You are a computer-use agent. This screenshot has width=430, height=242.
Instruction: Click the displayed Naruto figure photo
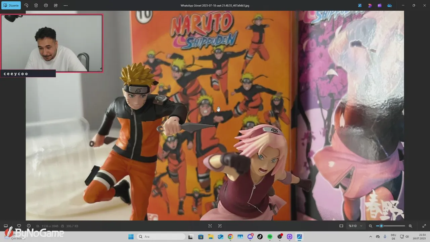click(x=215, y=116)
